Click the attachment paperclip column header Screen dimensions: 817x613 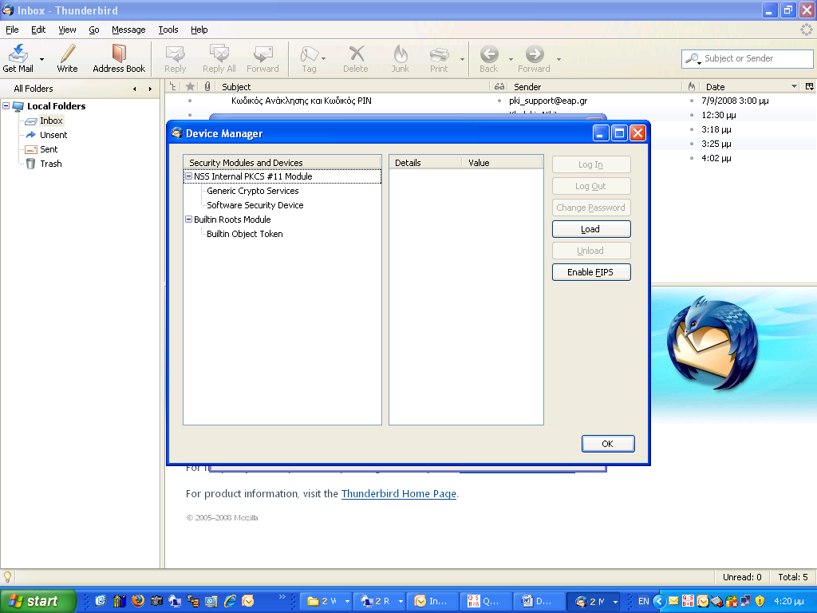pos(207,86)
